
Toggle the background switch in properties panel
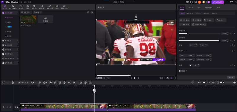[x=180, y=71]
